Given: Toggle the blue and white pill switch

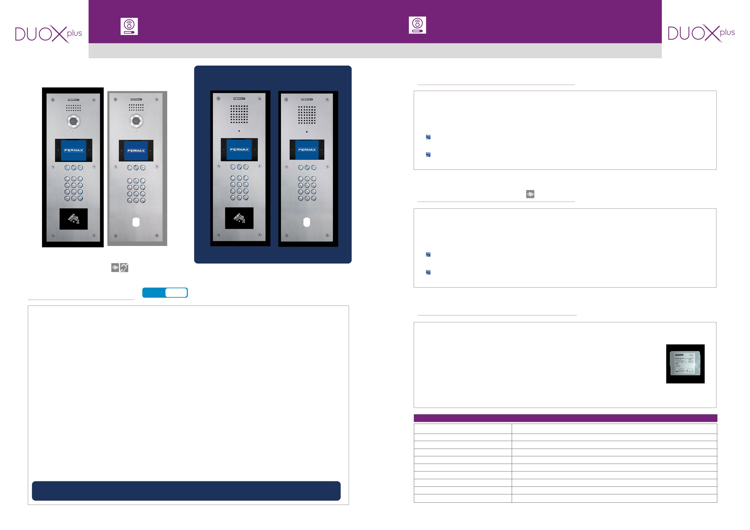Looking at the screenshot, I should click(x=165, y=292).
